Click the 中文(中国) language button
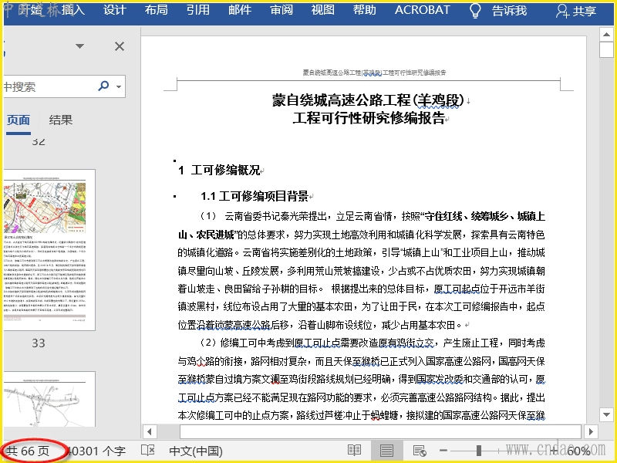 coord(195,451)
